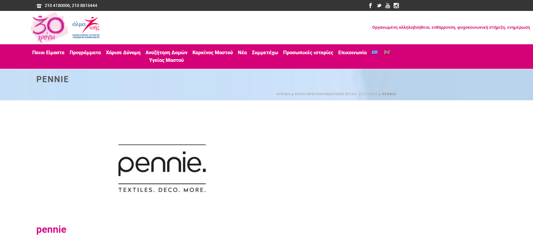
Task: Open the Instagram icon in header
Action: 396,6
